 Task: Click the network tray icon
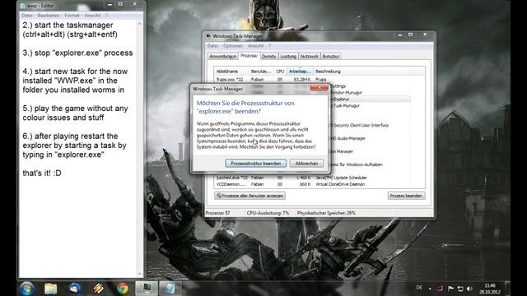[460, 289]
